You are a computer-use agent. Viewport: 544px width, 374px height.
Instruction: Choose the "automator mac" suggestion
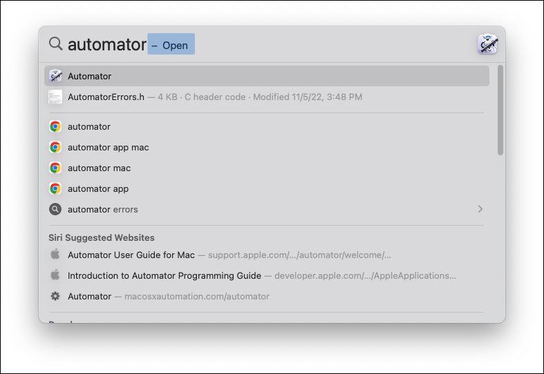click(x=267, y=168)
